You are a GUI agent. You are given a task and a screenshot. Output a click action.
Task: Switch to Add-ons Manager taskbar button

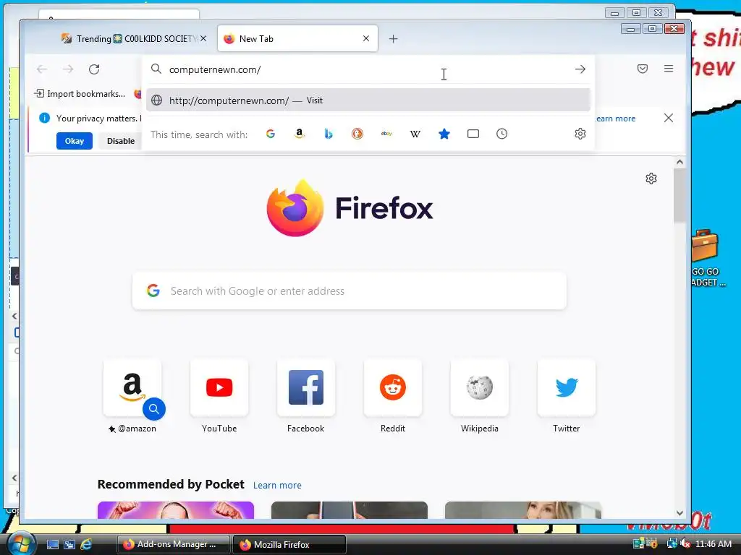(173, 545)
